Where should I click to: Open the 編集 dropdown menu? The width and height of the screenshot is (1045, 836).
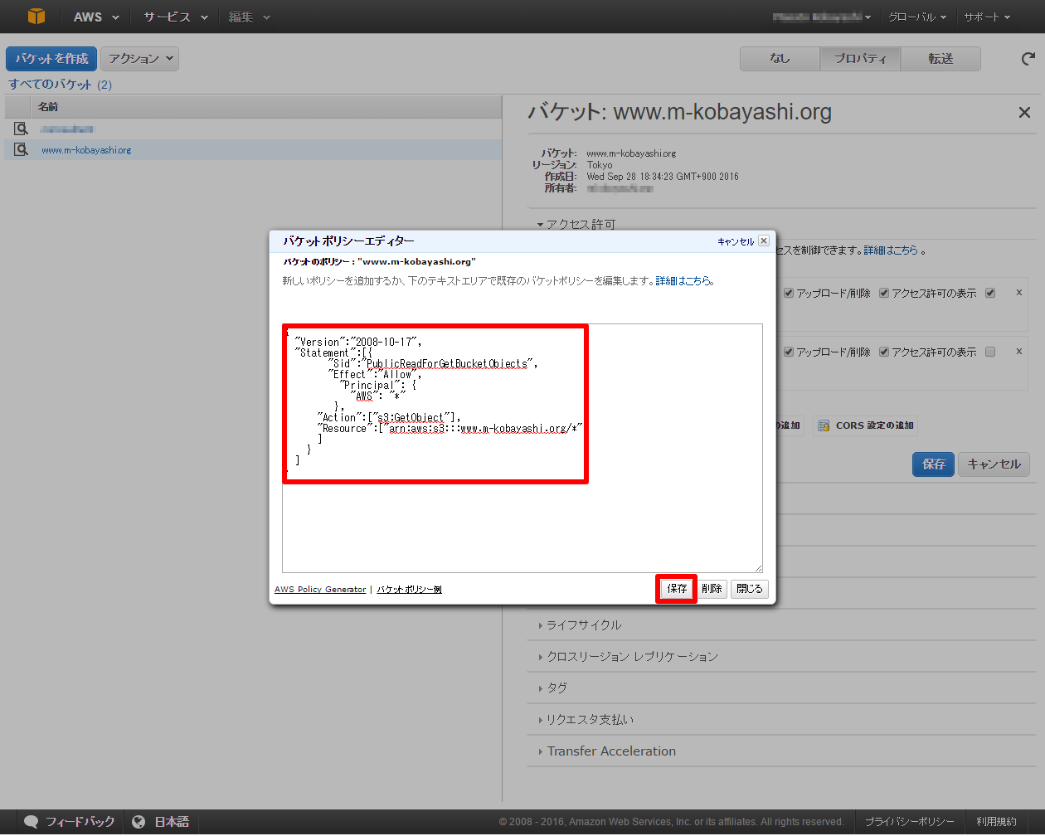point(250,17)
